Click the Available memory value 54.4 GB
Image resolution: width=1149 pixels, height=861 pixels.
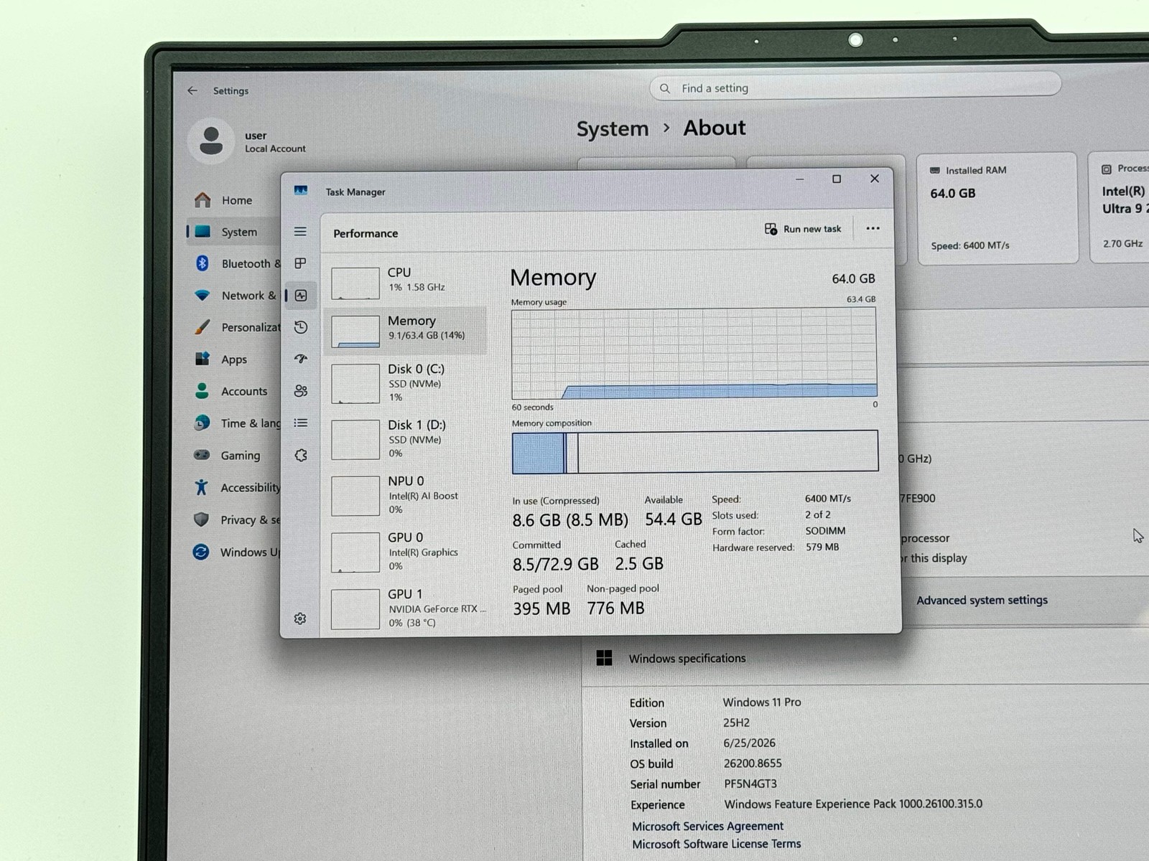point(673,519)
